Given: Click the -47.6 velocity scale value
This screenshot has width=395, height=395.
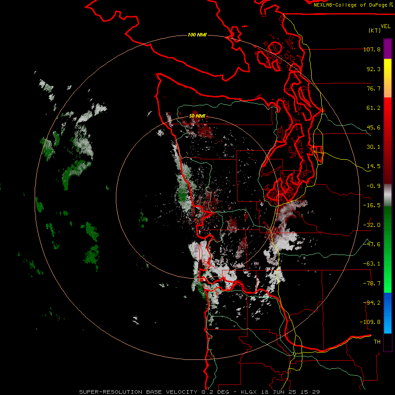Looking at the screenshot, I should (x=372, y=244).
